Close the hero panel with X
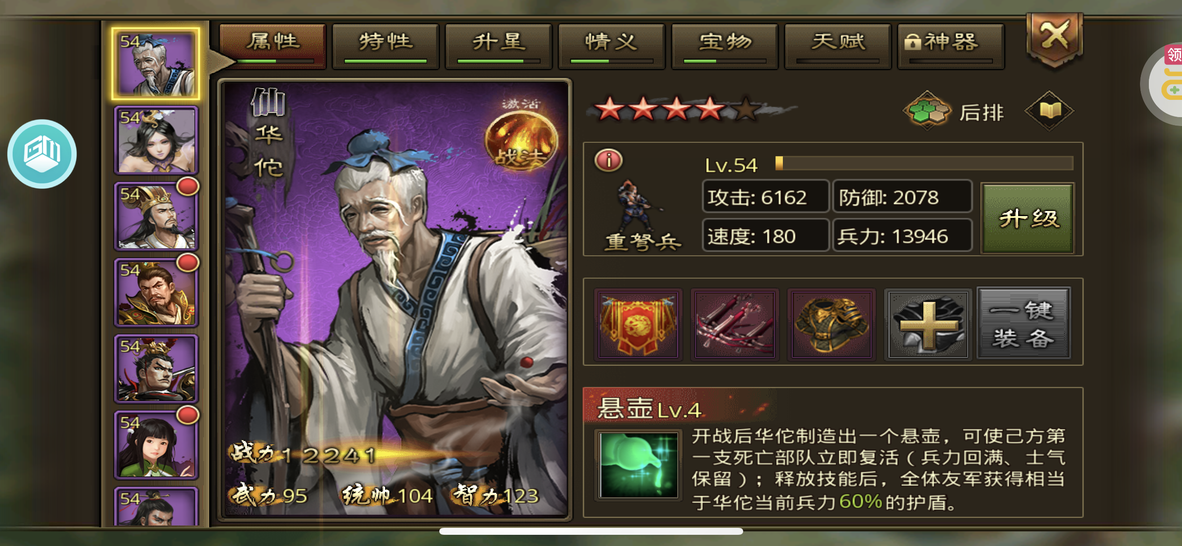Image resolution: width=1182 pixels, height=546 pixels. tap(1054, 39)
